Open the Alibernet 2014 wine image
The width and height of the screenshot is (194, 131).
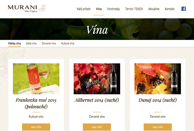tap(97, 79)
